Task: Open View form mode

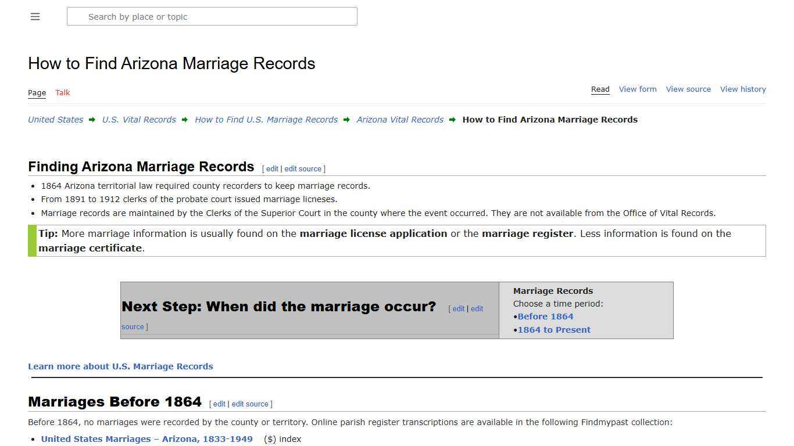Action: click(638, 89)
